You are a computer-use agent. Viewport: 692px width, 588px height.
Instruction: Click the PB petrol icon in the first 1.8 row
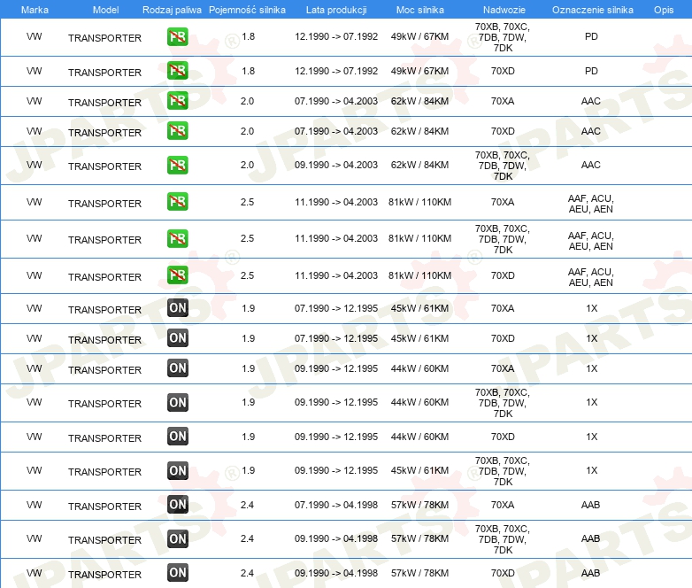177,37
